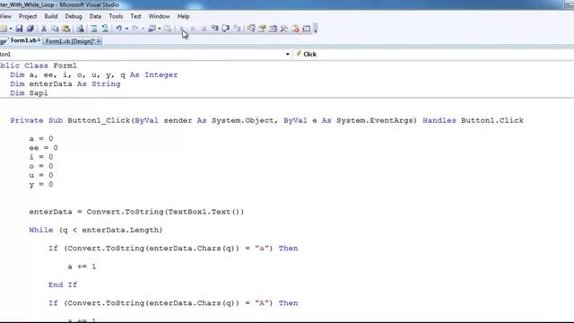This screenshot has height=323, width=574.
Task: Click the 'Class Form1' declaration line
Action: pos(39,65)
